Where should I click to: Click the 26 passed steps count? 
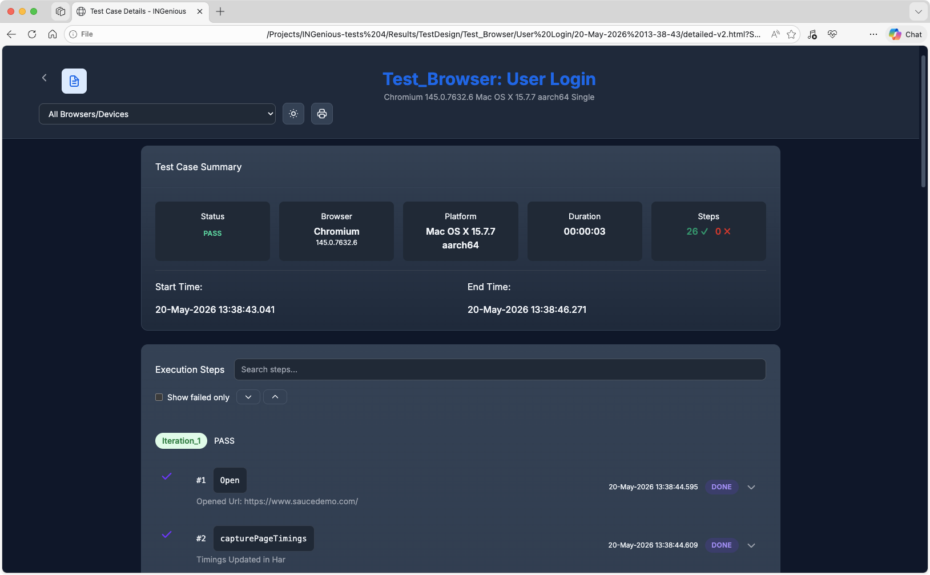pos(697,231)
